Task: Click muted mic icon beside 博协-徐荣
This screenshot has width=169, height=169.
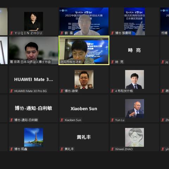Action: pyautogui.click(x=62, y=91)
